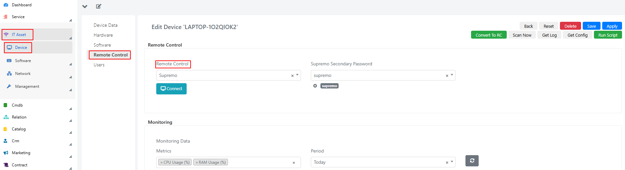Open the Users section tab
This screenshot has width=625, height=170.
pyautogui.click(x=99, y=65)
